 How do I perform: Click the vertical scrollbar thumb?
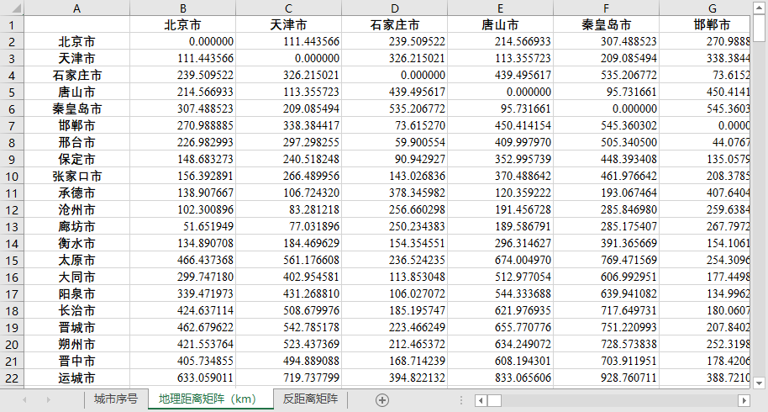[759, 28]
